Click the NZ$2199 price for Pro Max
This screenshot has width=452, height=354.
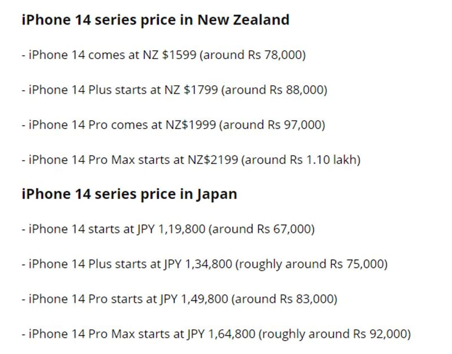[x=213, y=160]
